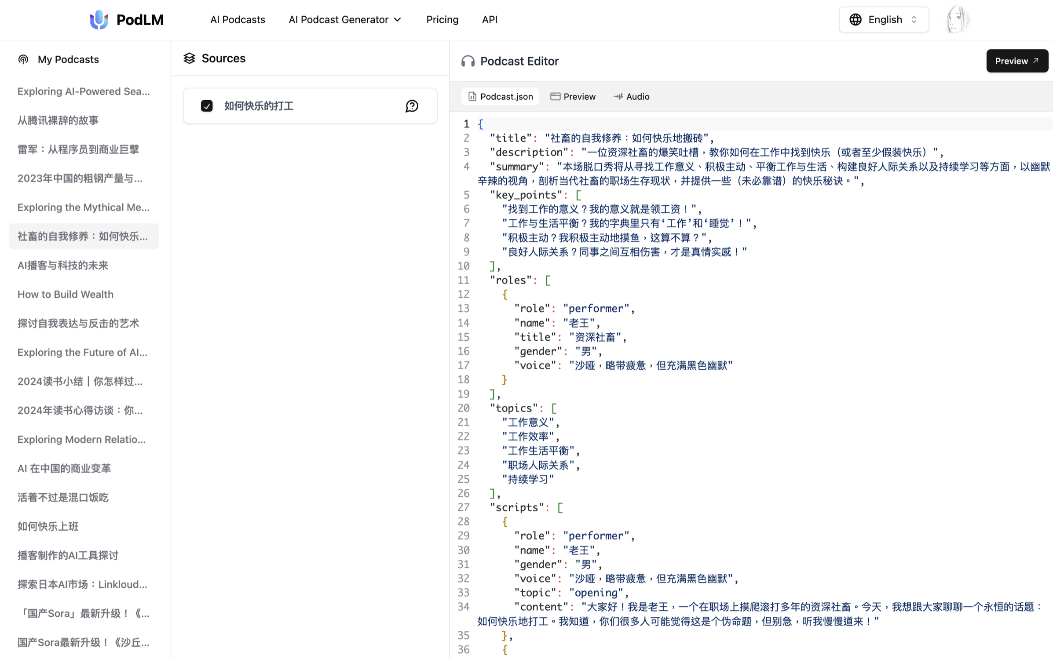Expand the AI Podcast Generator dropdown

[x=345, y=20]
